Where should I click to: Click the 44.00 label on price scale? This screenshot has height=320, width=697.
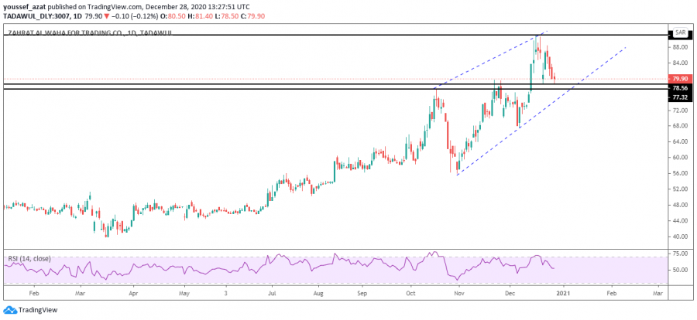pos(680,221)
